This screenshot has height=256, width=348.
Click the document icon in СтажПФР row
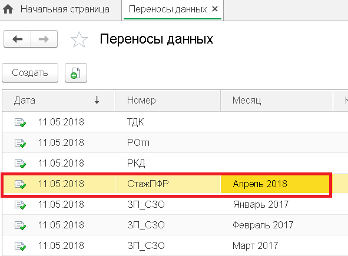coord(20,184)
